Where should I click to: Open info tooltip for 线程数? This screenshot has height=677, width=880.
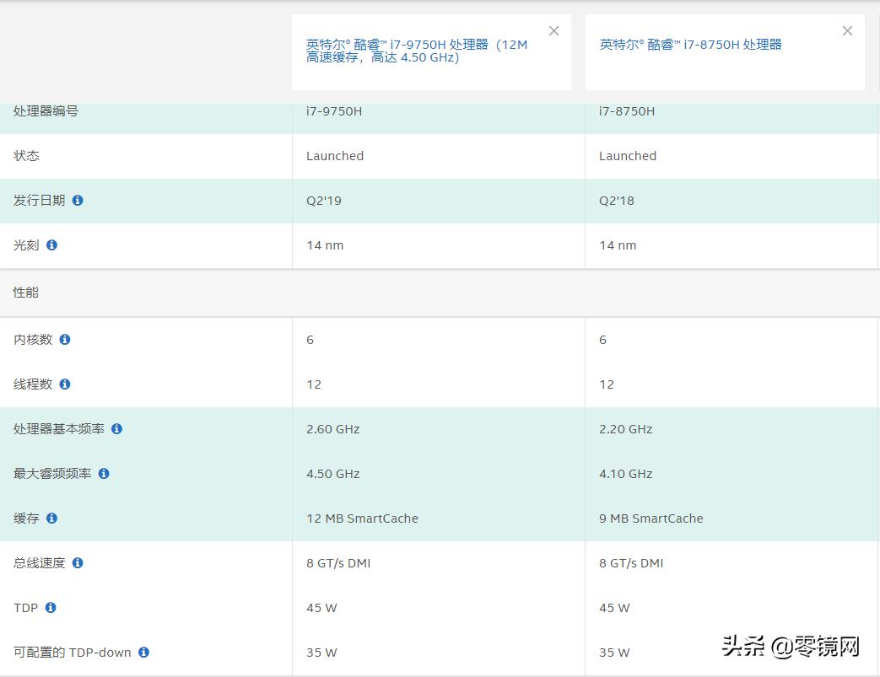(x=65, y=384)
